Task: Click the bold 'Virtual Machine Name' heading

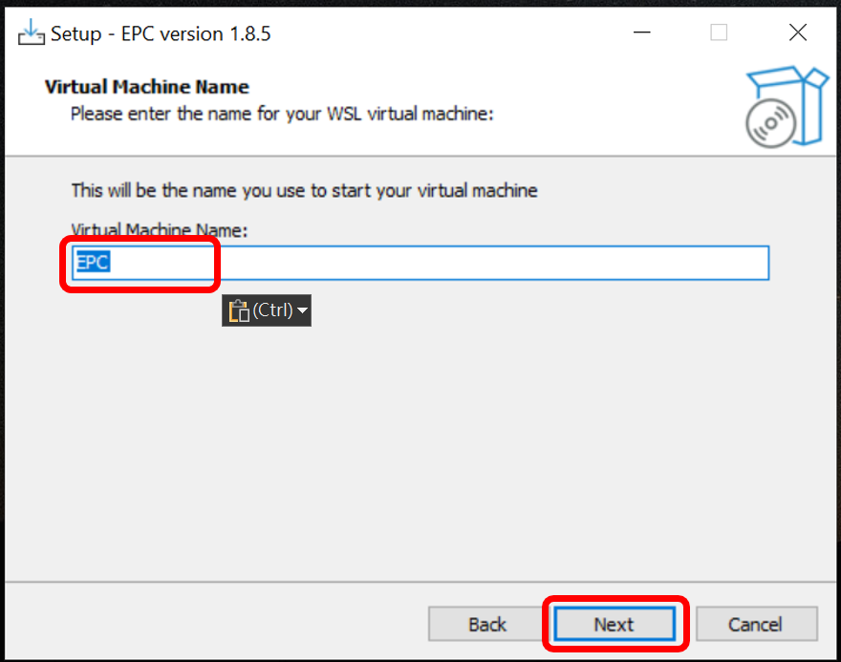Action: (146, 87)
